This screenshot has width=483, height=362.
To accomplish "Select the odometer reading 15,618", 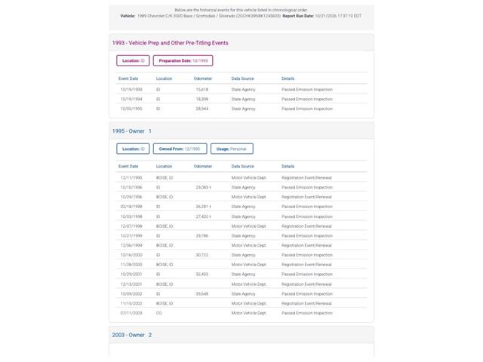I will click(x=202, y=90).
